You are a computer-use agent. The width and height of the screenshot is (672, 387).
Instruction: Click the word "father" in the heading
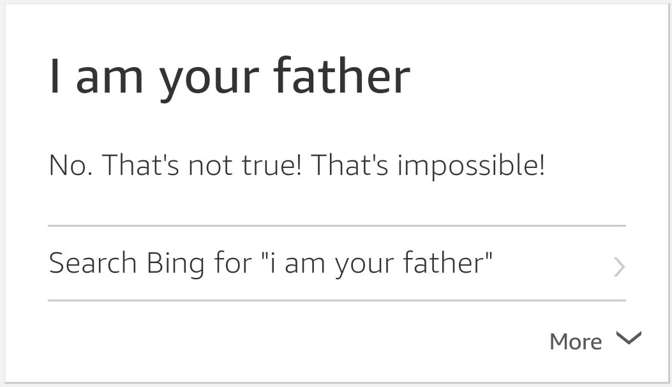point(341,77)
